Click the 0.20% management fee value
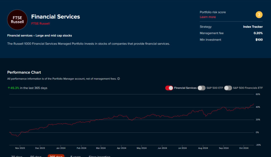This screenshot has width=271, height=157. 258,33
